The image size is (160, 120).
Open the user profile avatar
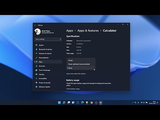click(x=38, y=32)
